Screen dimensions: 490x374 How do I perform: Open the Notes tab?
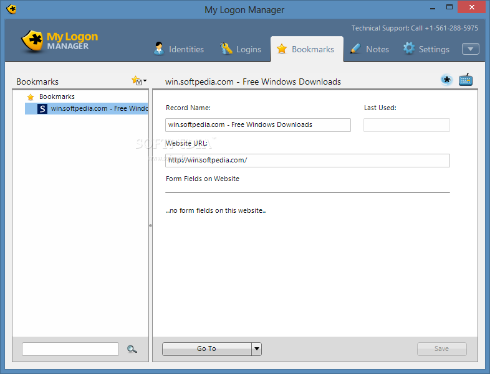click(x=370, y=49)
